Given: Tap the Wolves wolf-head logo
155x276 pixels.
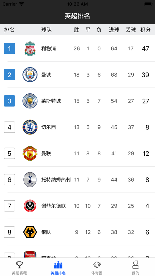Looking at the screenshot, I should 30,232.
